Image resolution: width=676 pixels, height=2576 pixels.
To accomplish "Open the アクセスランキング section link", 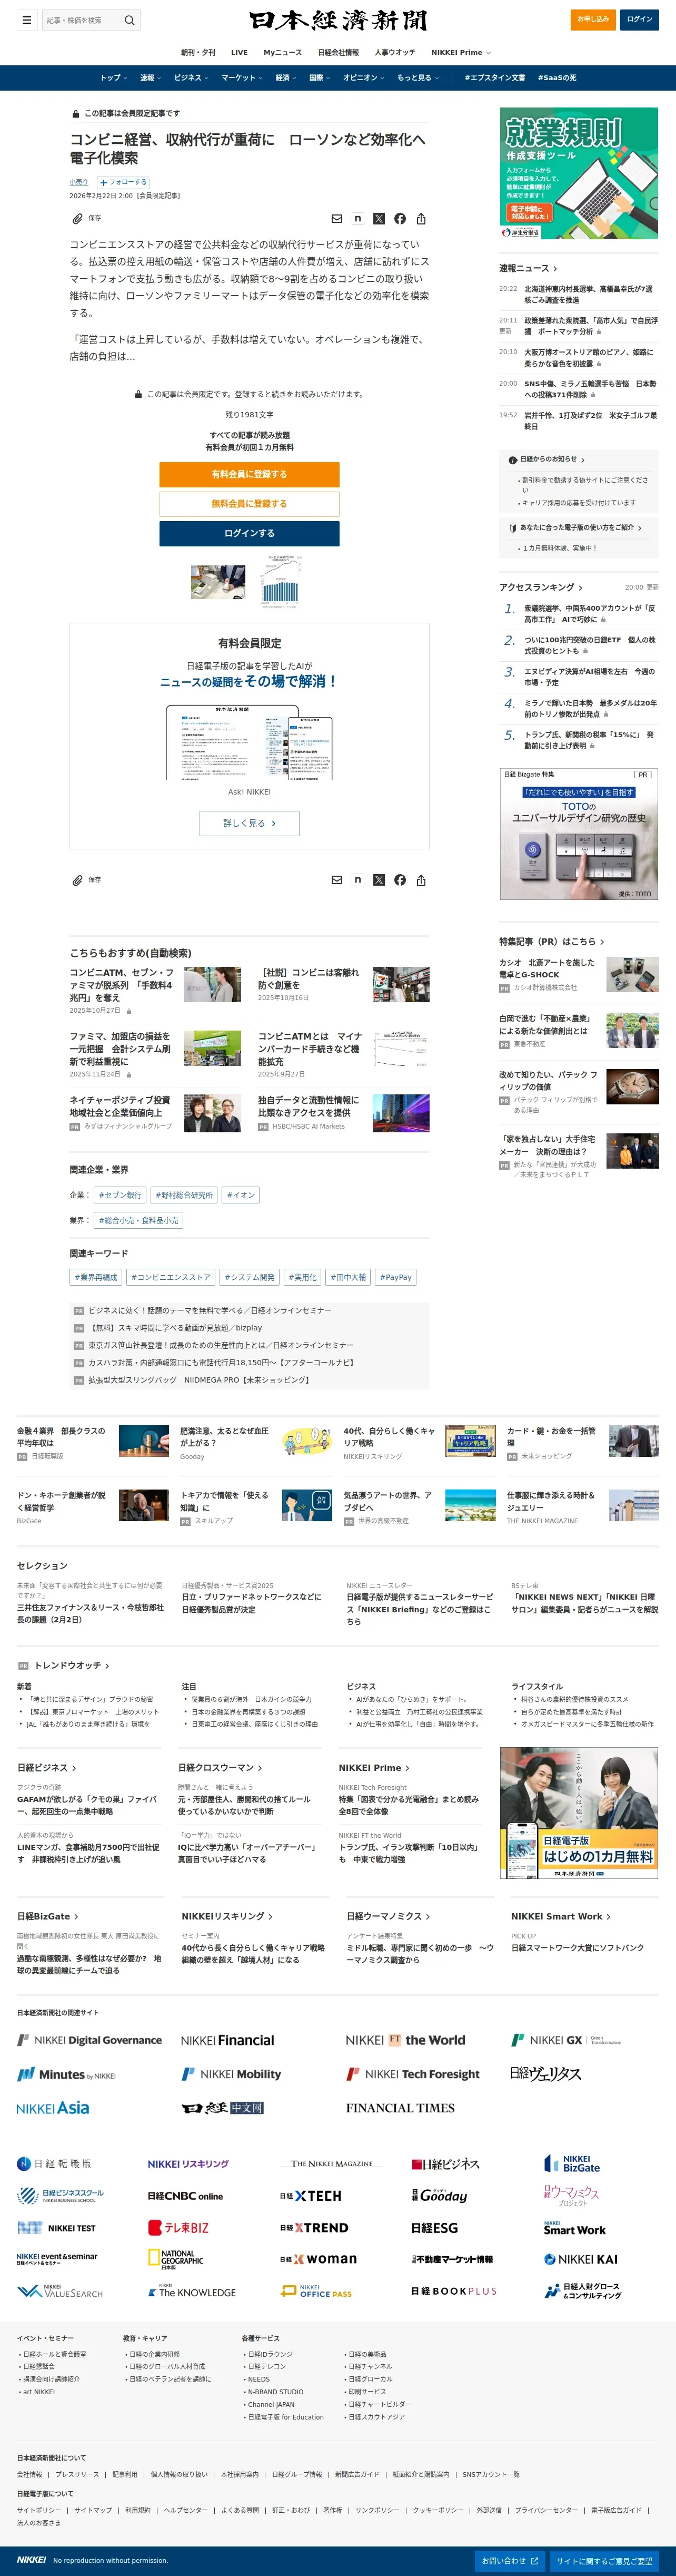I will [x=540, y=587].
